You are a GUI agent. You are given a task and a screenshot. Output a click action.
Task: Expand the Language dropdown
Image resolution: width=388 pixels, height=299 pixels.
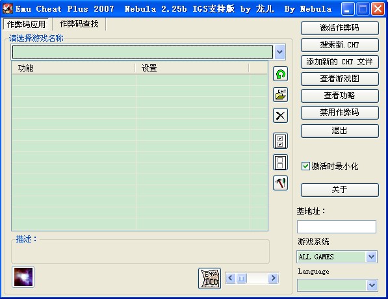372,285
